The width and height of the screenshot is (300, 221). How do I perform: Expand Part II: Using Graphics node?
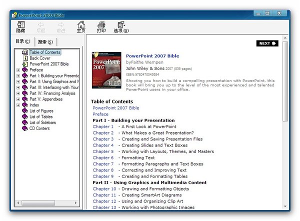(18, 81)
